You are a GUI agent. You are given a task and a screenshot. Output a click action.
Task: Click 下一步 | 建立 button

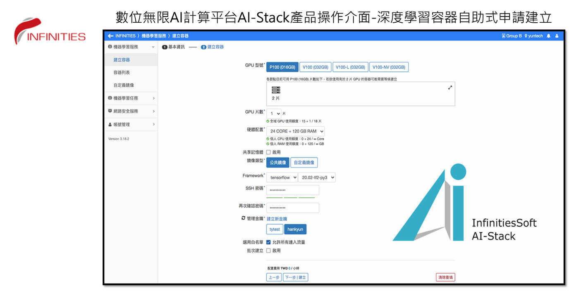(x=296, y=277)
